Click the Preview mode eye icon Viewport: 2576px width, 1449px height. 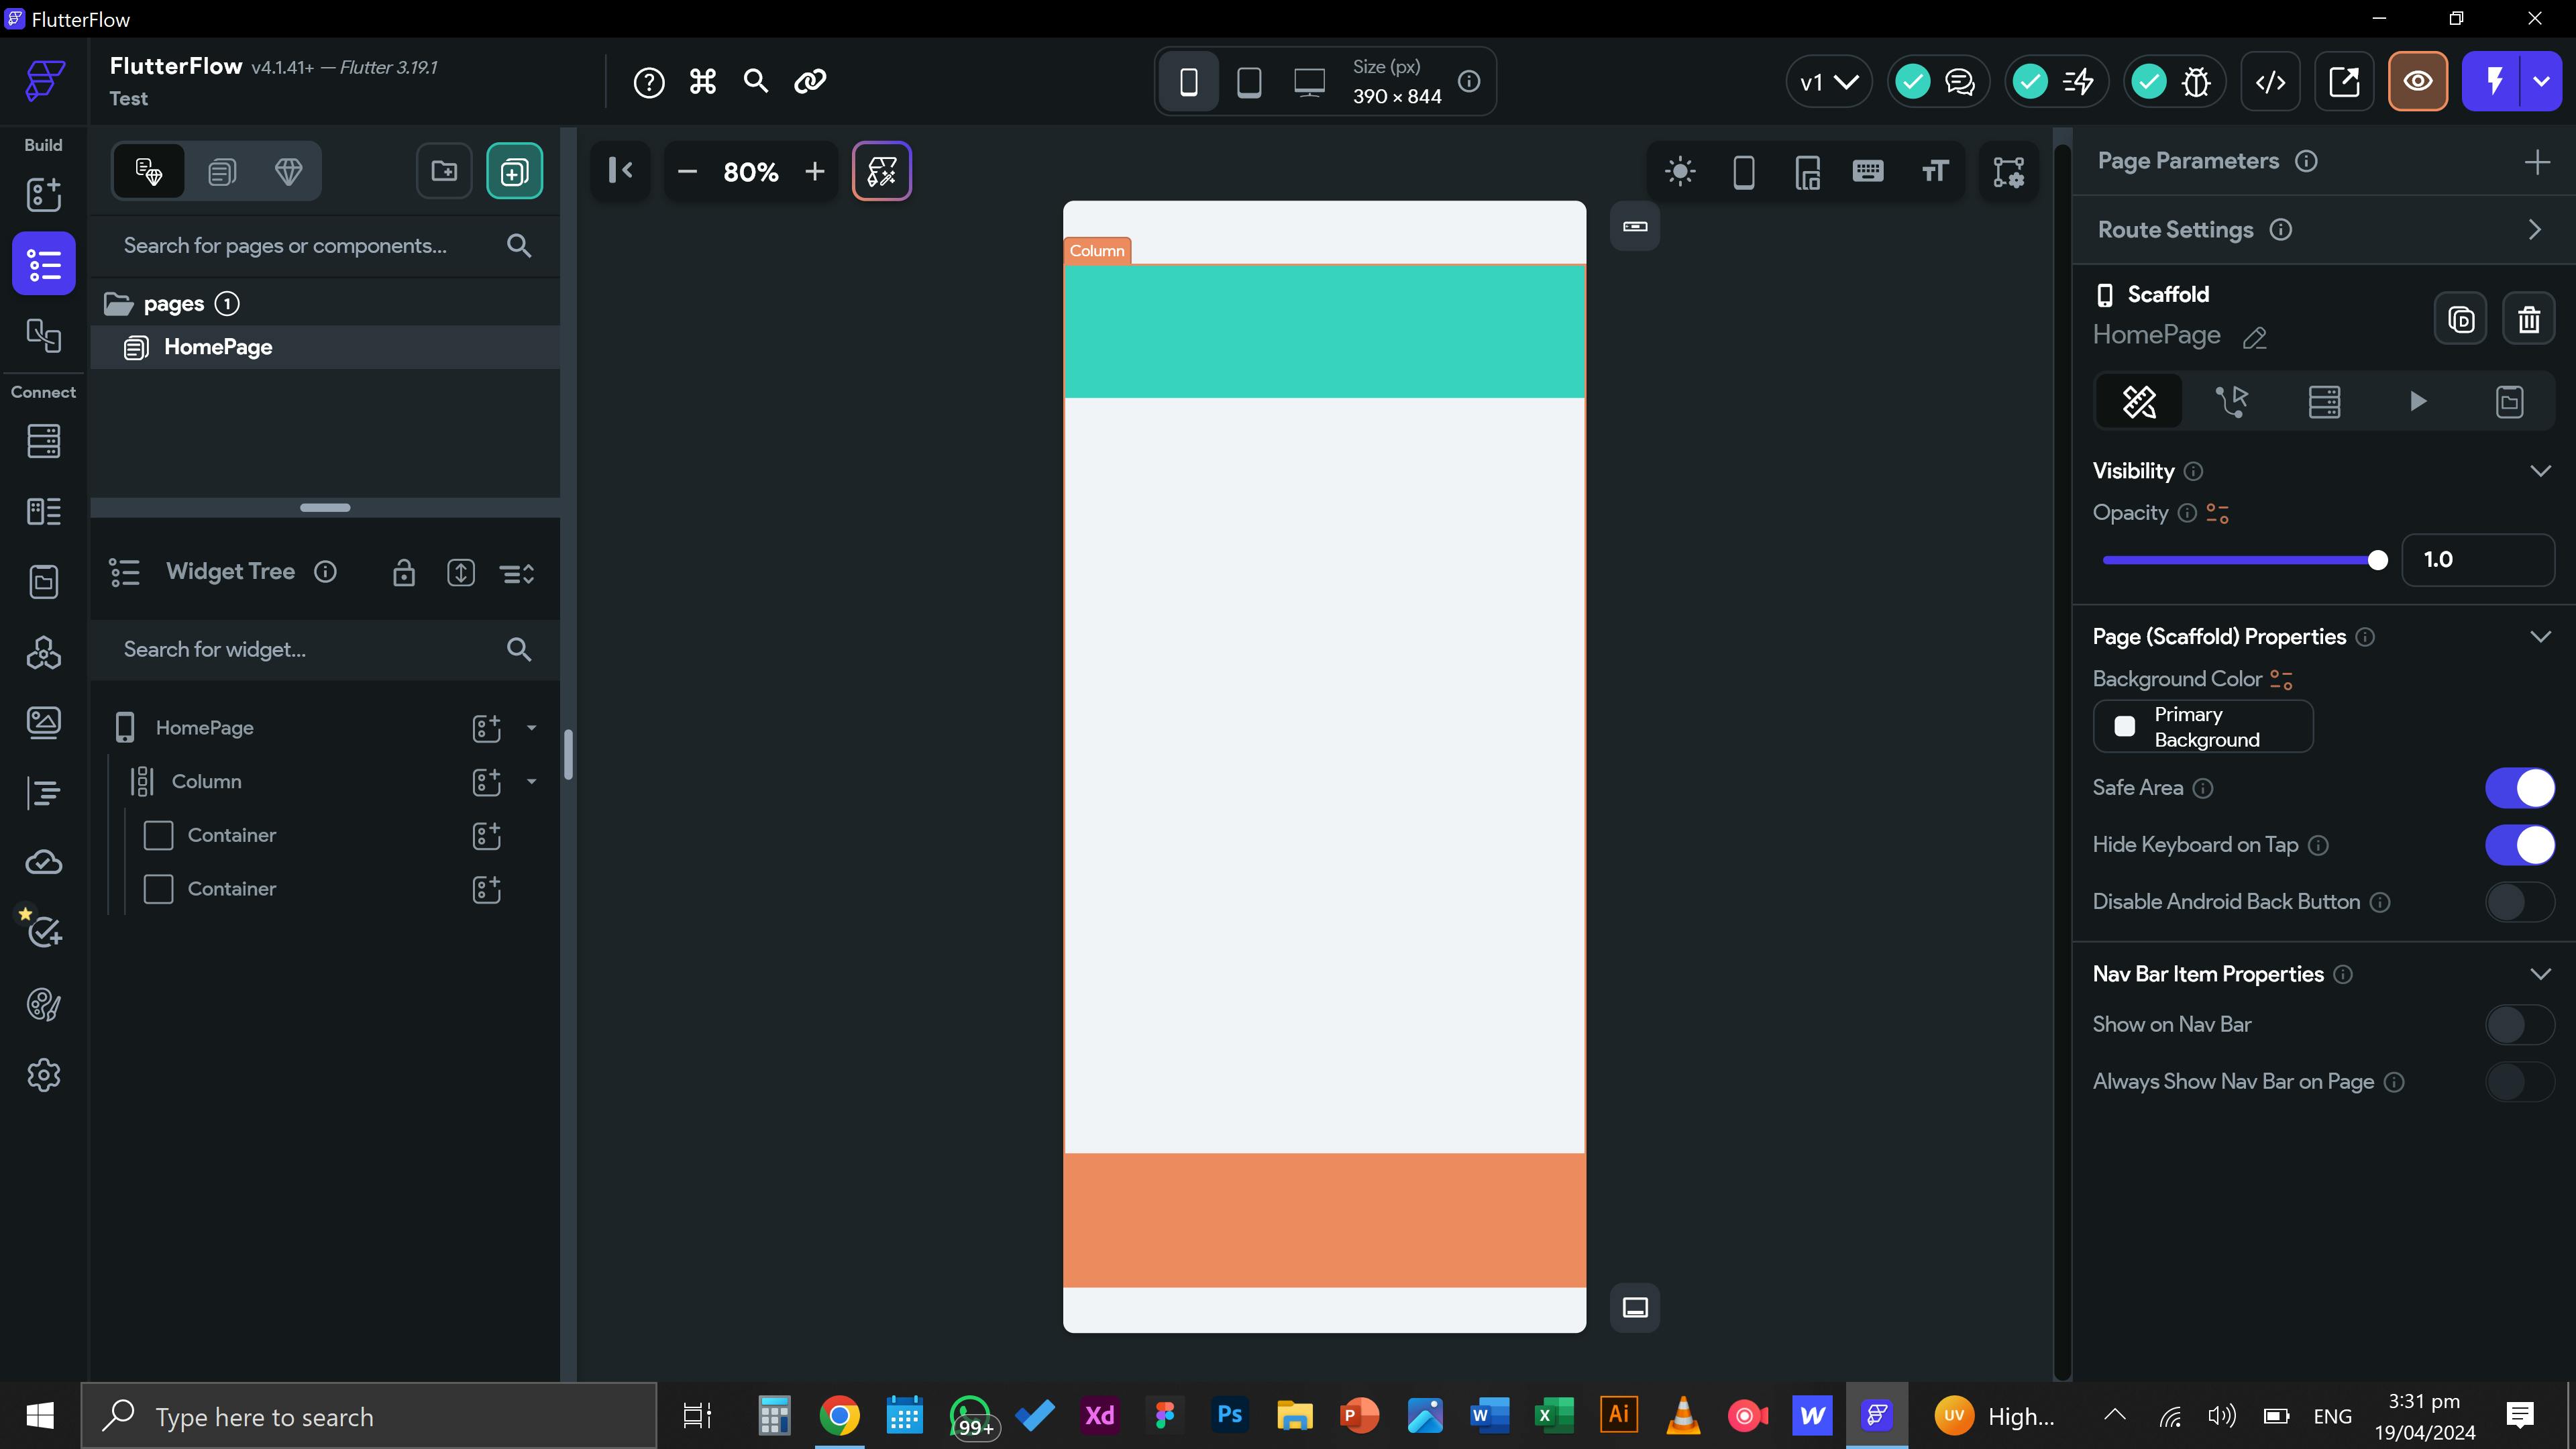point(2417,81)
